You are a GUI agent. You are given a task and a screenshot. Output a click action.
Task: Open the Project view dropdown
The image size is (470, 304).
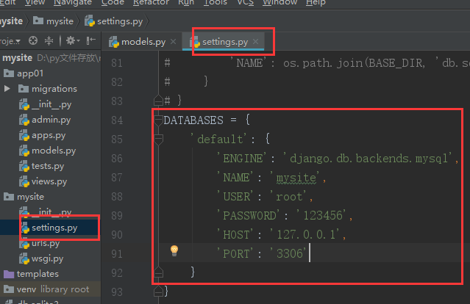pyautogui.click(x=10, y=40)
